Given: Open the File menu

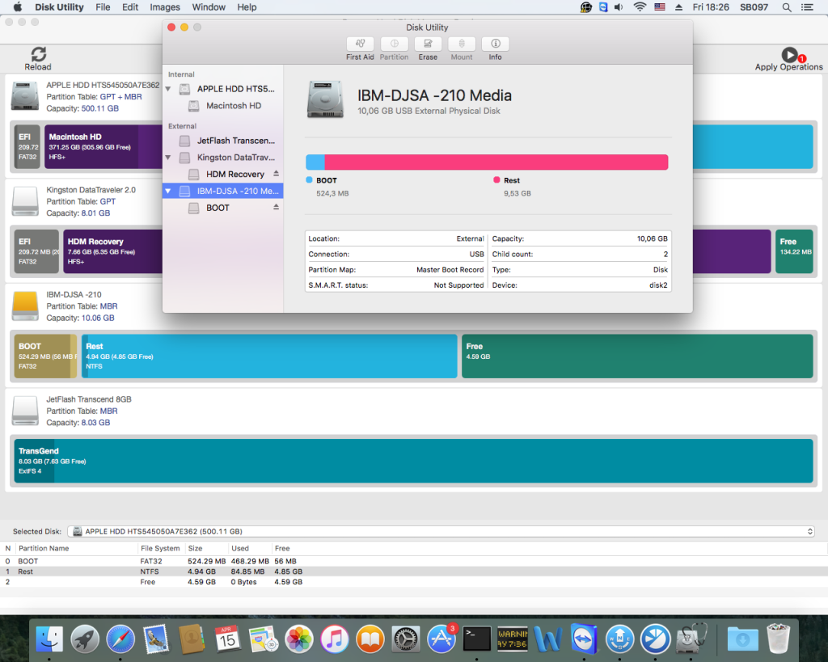Looking at the screenshot, I should click(x=103, y=7).
